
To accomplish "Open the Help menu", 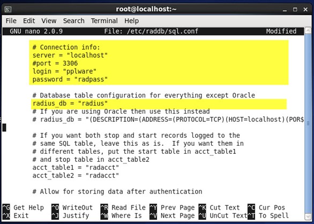I will pos(132,21).
